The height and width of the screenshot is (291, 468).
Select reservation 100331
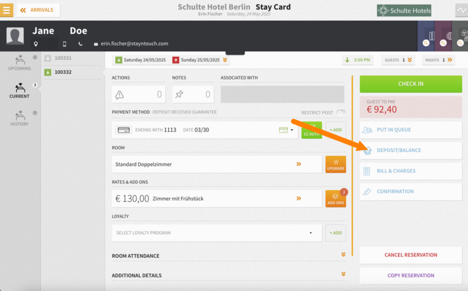point(72,58)
